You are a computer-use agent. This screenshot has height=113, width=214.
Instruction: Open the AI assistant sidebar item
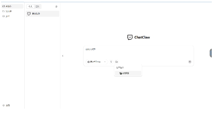tap(12, 6)
